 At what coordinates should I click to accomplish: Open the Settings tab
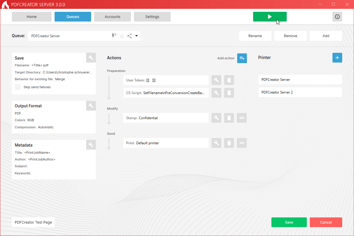pos(152,17)
